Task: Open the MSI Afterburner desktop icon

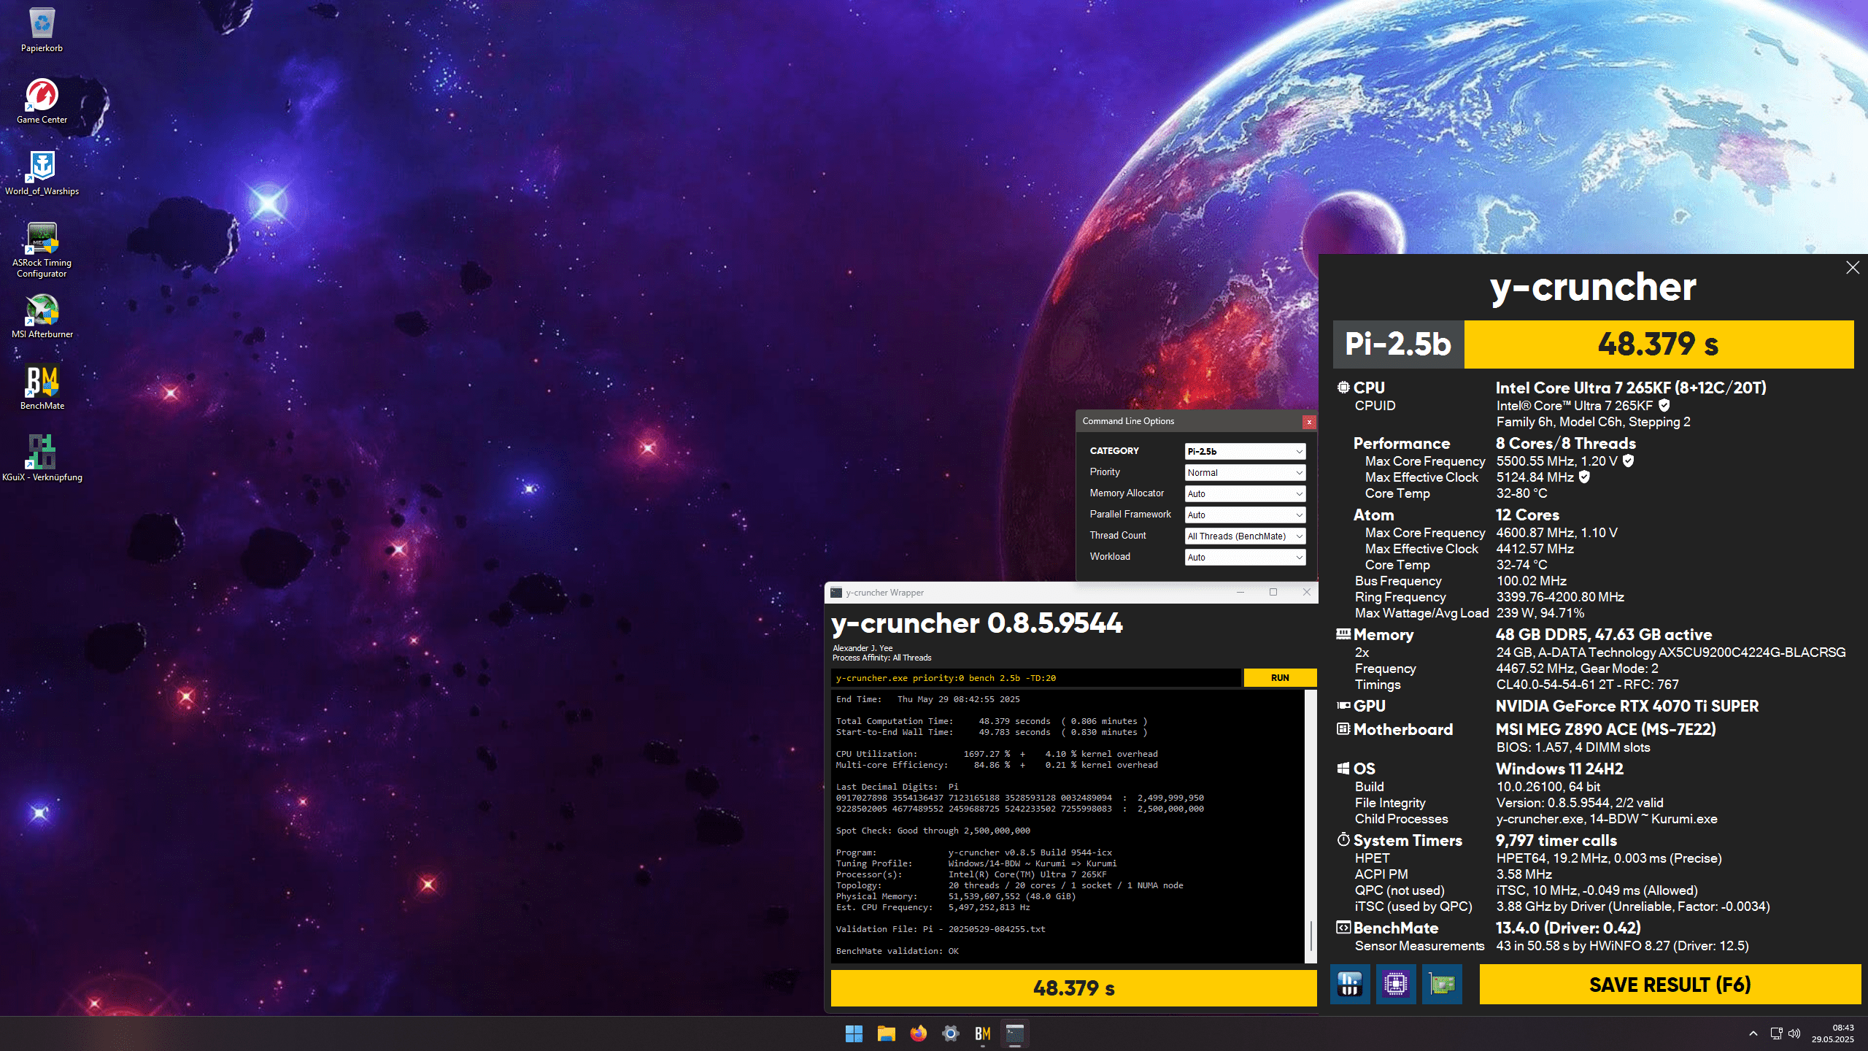Action: tap(42, 315)
